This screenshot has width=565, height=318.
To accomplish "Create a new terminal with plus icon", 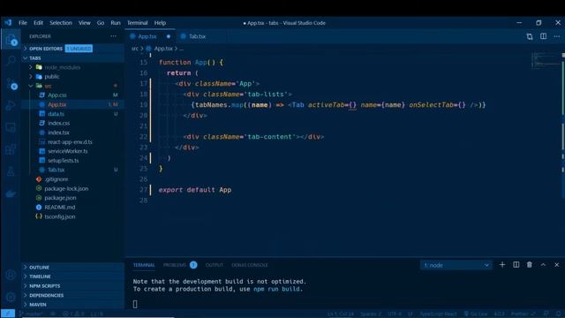I will (x=502, y=265).
